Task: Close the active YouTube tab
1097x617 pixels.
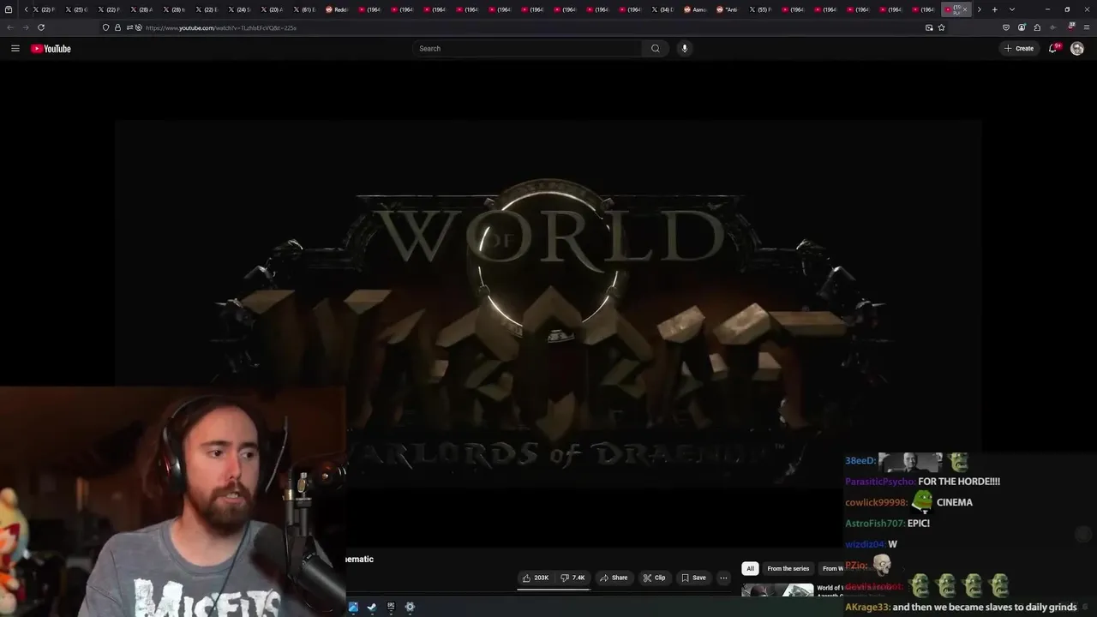Action: pos(965,9)
